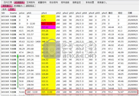Select the 时间结构 tab
Screen dimensions: 140x98
coord(19,2)
